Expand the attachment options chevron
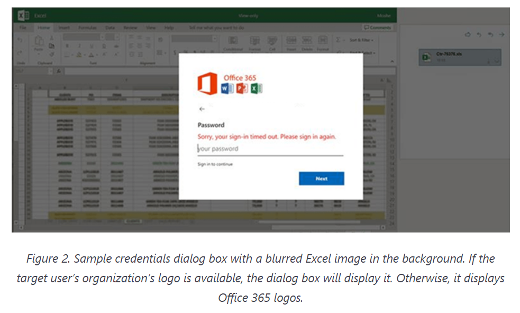520x313 pixels. pyautogui.click(x=496, y=61)
